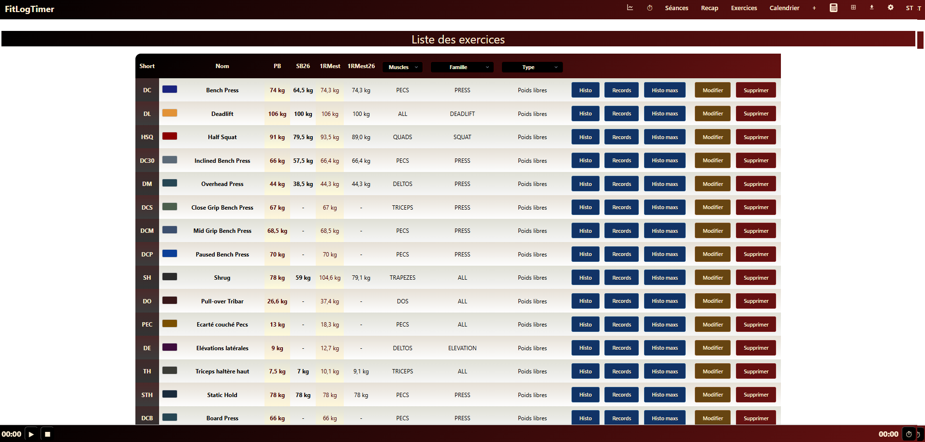
Task: Go to the Séances menu
Action: (676, 8)
